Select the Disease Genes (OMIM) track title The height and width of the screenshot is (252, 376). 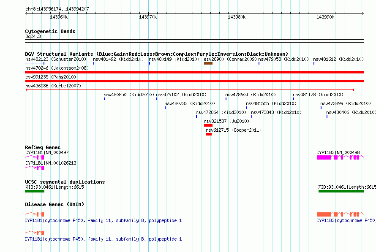(x=54, y=204)
